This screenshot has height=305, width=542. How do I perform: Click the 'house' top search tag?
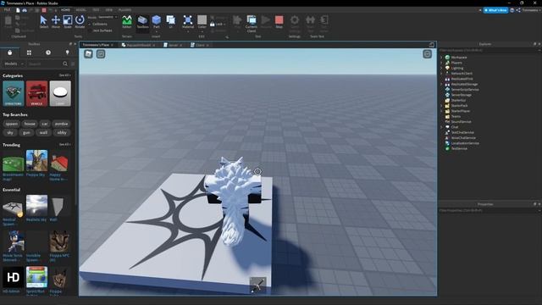30,124
